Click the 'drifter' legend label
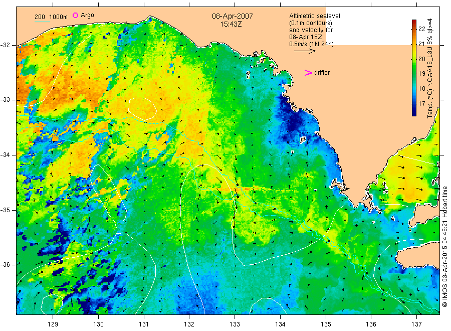 [x=322, y=73]
